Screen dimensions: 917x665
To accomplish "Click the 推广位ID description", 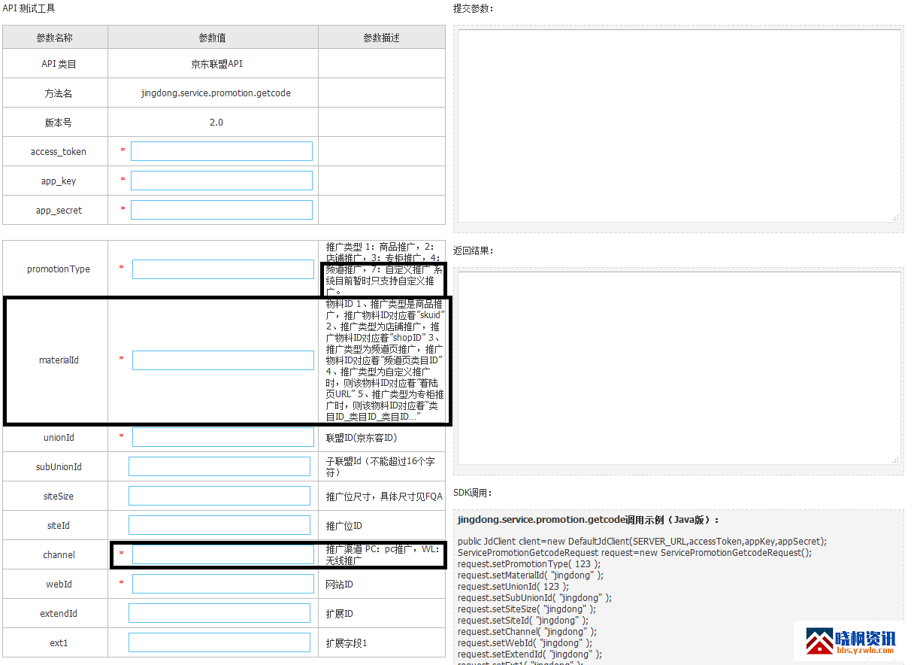I will pyautogui.click(x=344, y=526).
